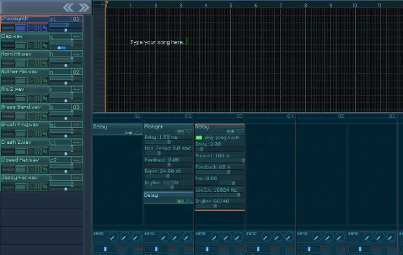Collapse the Delay effect in channel 03
The height and width of the screenshot is (255, 403).
[240, 131]
